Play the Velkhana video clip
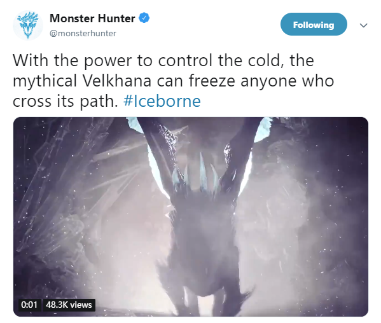 coord(191,217)
